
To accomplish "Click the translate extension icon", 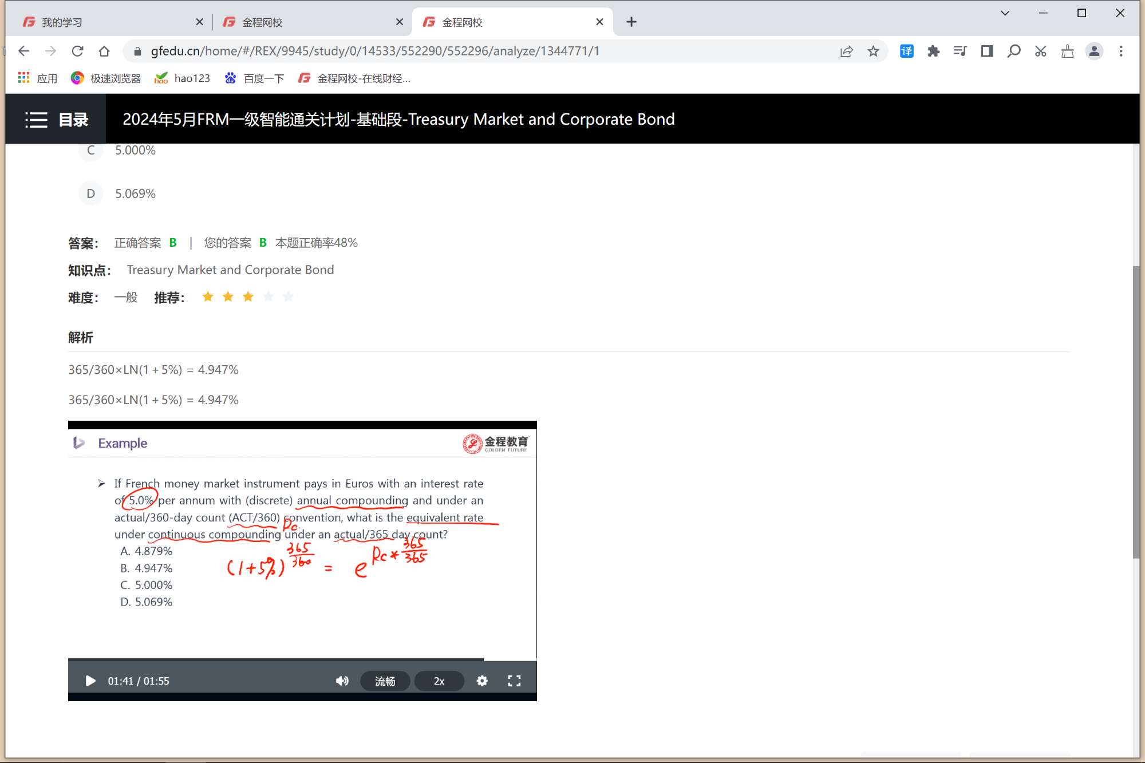I will click(x=906, y=52).
